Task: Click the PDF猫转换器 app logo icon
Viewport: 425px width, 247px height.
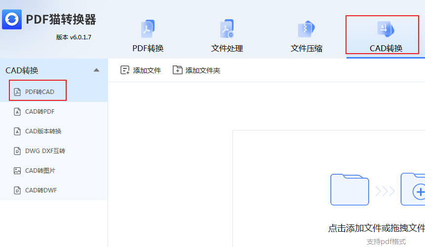Action: (x=12, y=20)
